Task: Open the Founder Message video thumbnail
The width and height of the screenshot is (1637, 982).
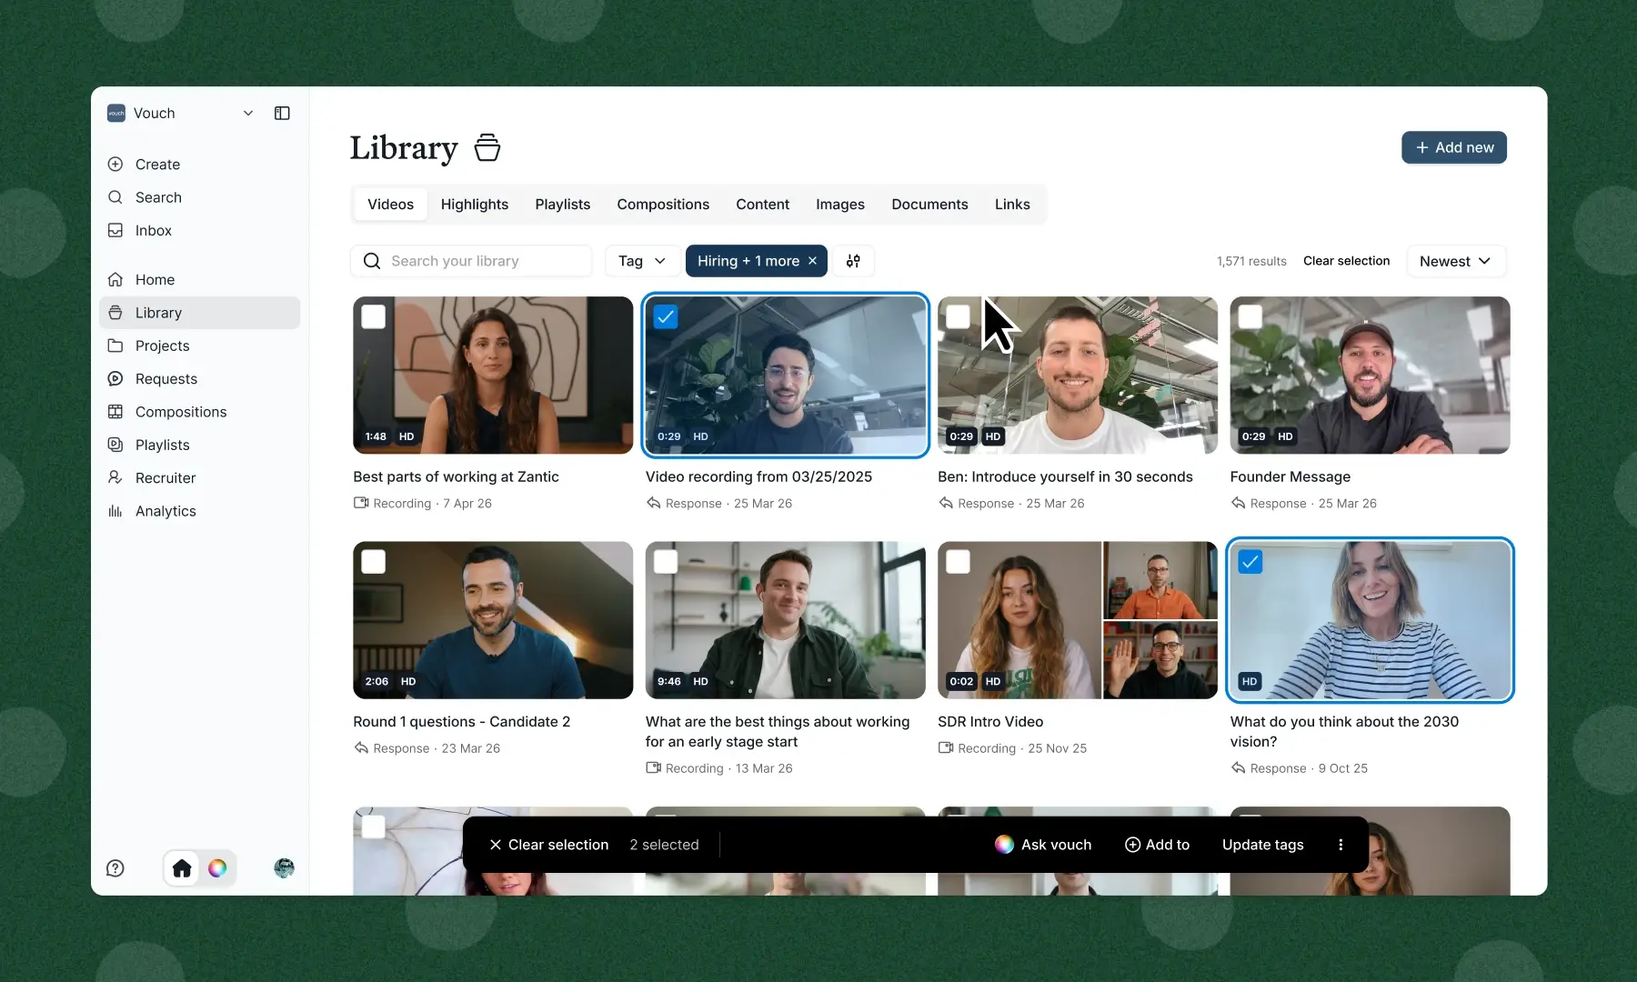Action: tap(1370, 375)
